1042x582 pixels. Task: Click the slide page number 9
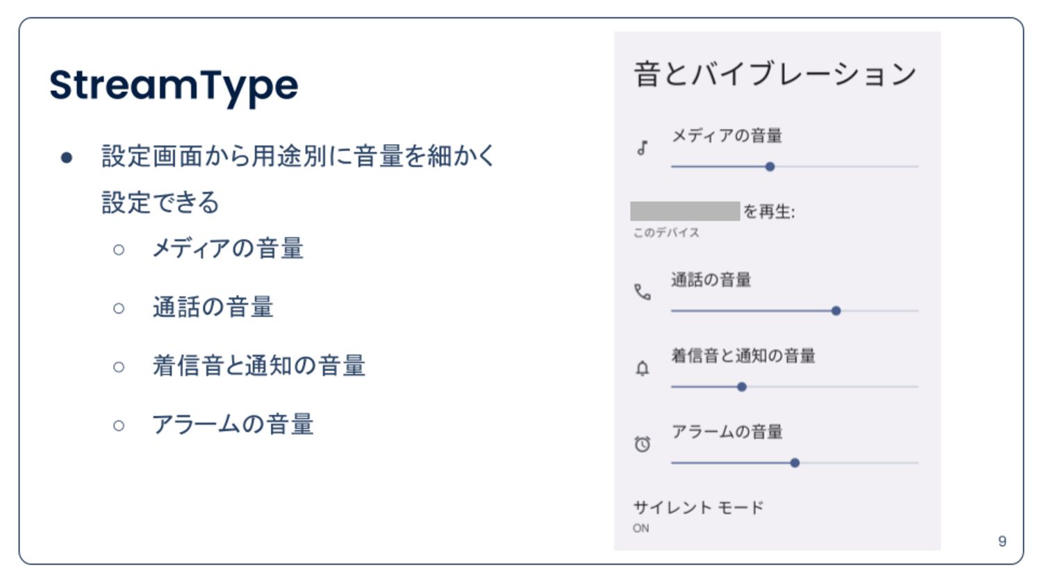click(x=1002, y=541)
